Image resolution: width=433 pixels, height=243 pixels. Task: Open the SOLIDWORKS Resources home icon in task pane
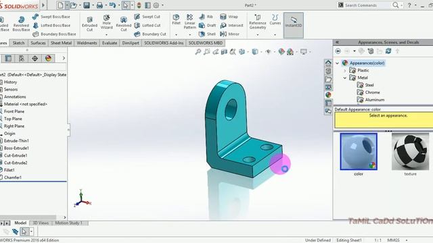coord(328,63)
